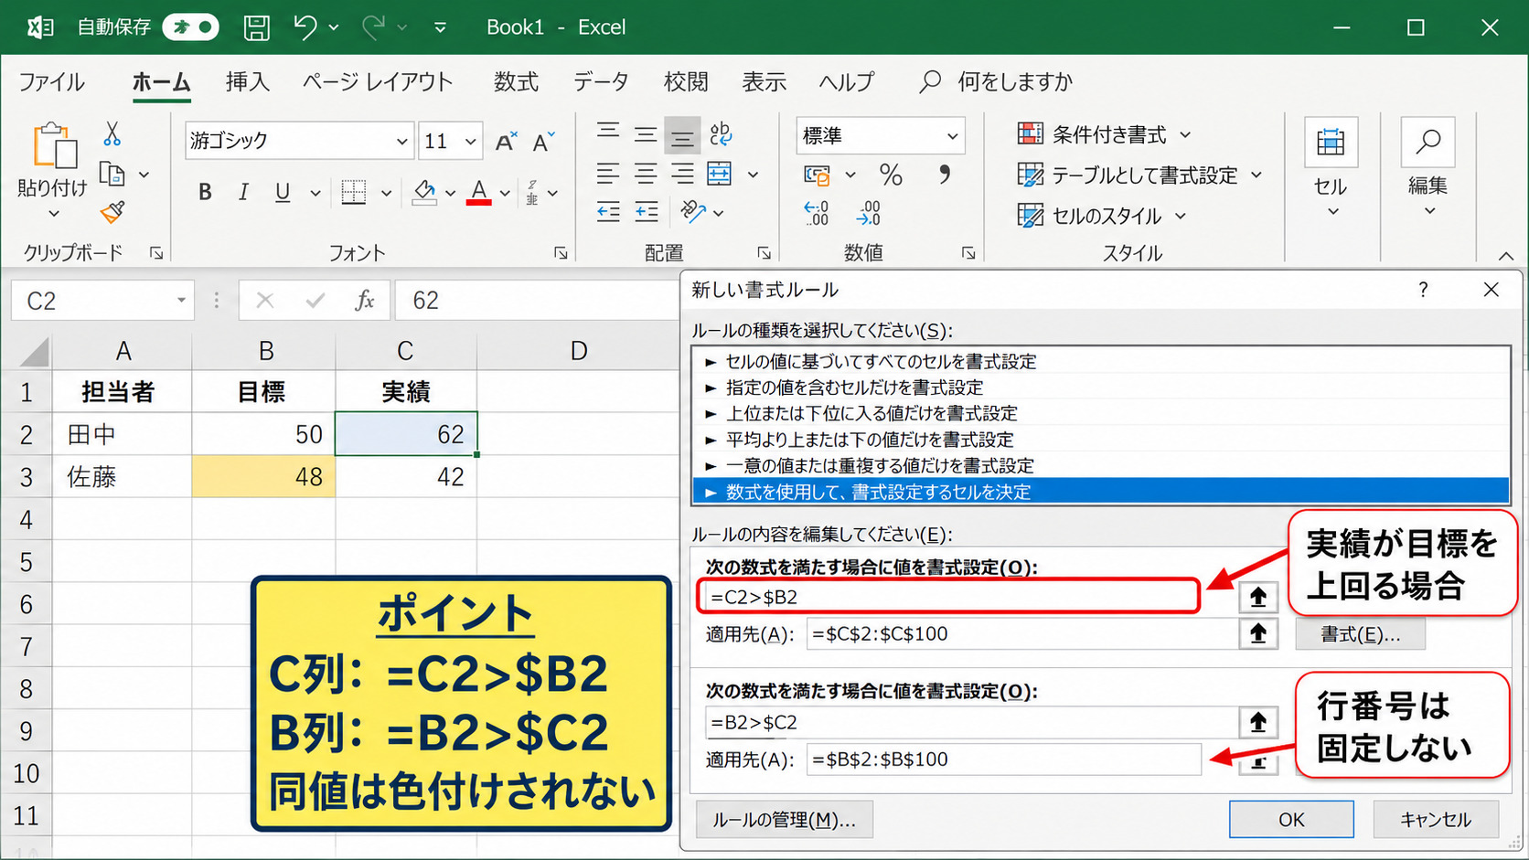Click range selector beside =C2>$B2 formula

(1258, 597)
